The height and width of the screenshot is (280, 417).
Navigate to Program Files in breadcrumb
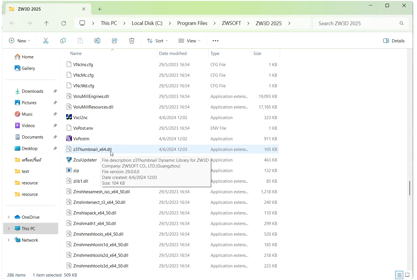click(x=192, y=23)
